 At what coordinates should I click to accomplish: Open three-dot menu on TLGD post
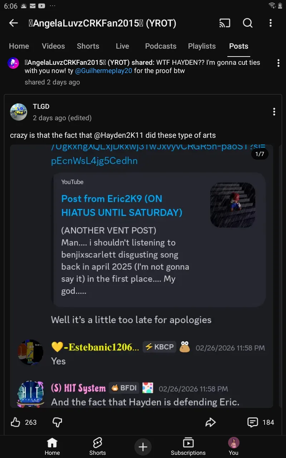(x=274, y=112)
